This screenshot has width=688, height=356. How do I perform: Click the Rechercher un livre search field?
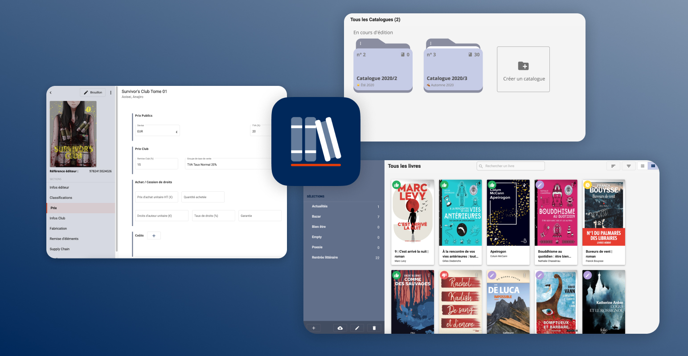click(x=511, y=166)
